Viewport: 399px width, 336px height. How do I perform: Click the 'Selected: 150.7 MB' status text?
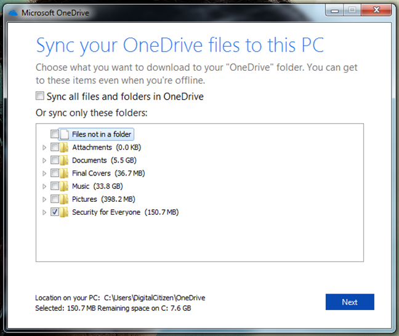pyautogui.click(x=65, y=308)
